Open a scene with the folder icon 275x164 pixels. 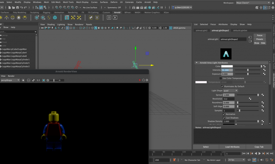[13, 8]
